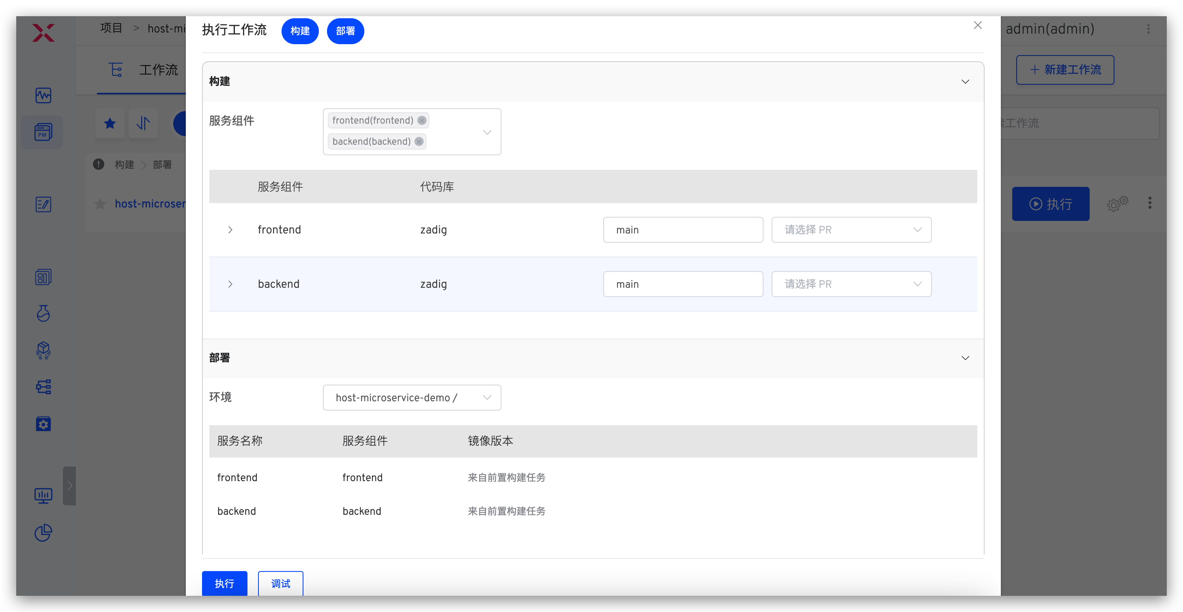Click the 调试 debug button
This screenshot has width=1183, height=612.
point(280,583)
